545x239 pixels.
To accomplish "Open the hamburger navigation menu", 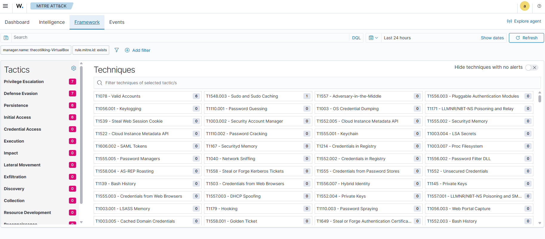I will tap(5, 6).
